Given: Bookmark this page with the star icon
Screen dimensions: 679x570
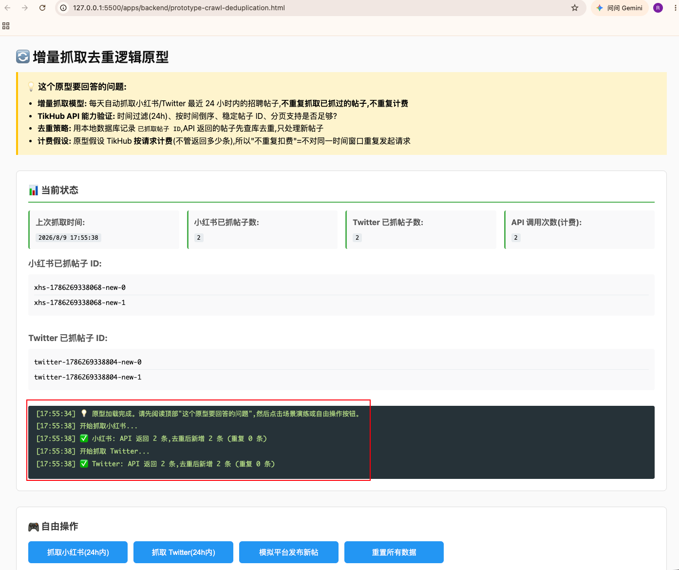Looking at the screenshot, I should pyautogui.click(x=575, y=8).
